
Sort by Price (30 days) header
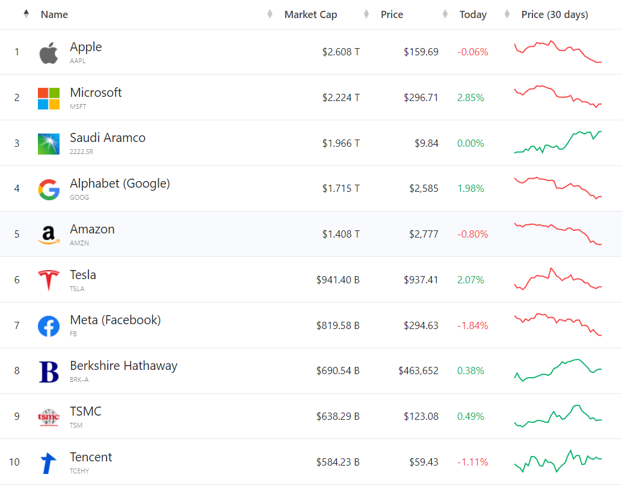click(x=554, y=14)
